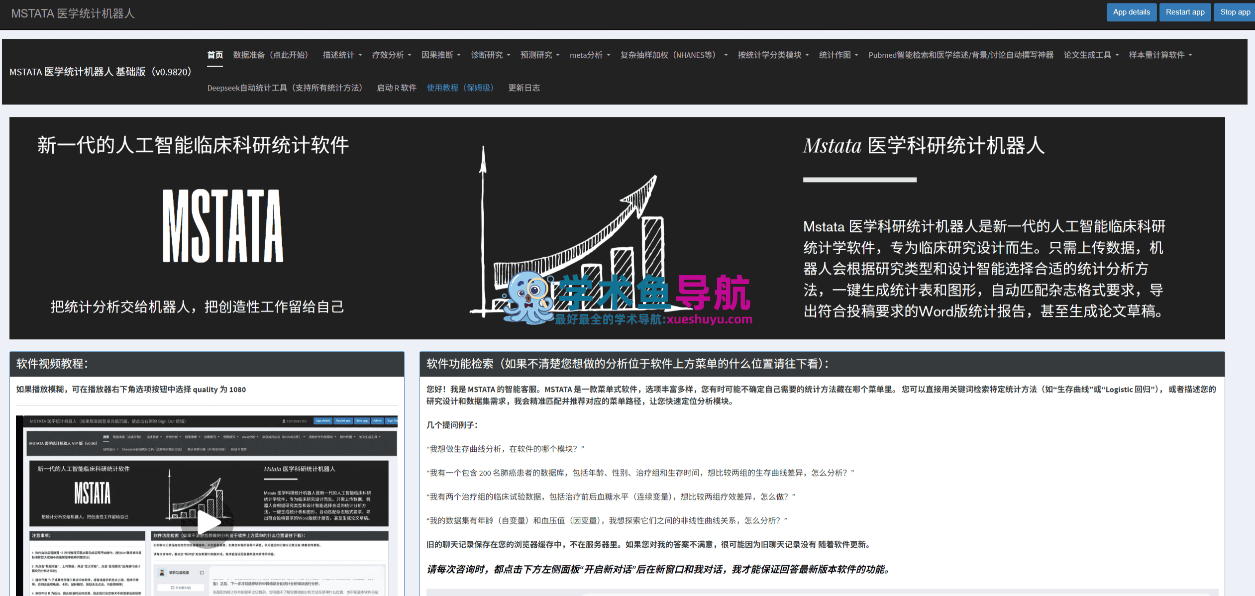Click the 旧的聊天记录 browser cache notice
1255x596 pixels.
pyautogui.click(x=648, y=545)
